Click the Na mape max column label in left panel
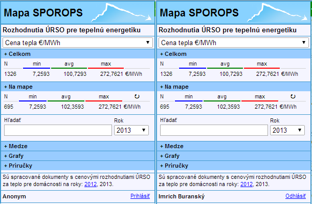Image resolution: width=312 pixels, height=204 pixels. point(104,97)
